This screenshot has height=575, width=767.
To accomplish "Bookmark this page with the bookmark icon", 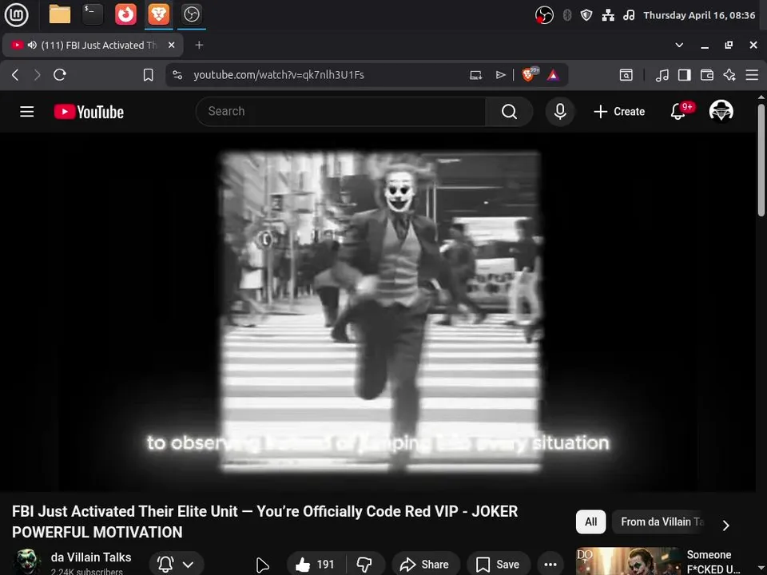I will pos(149,75).
